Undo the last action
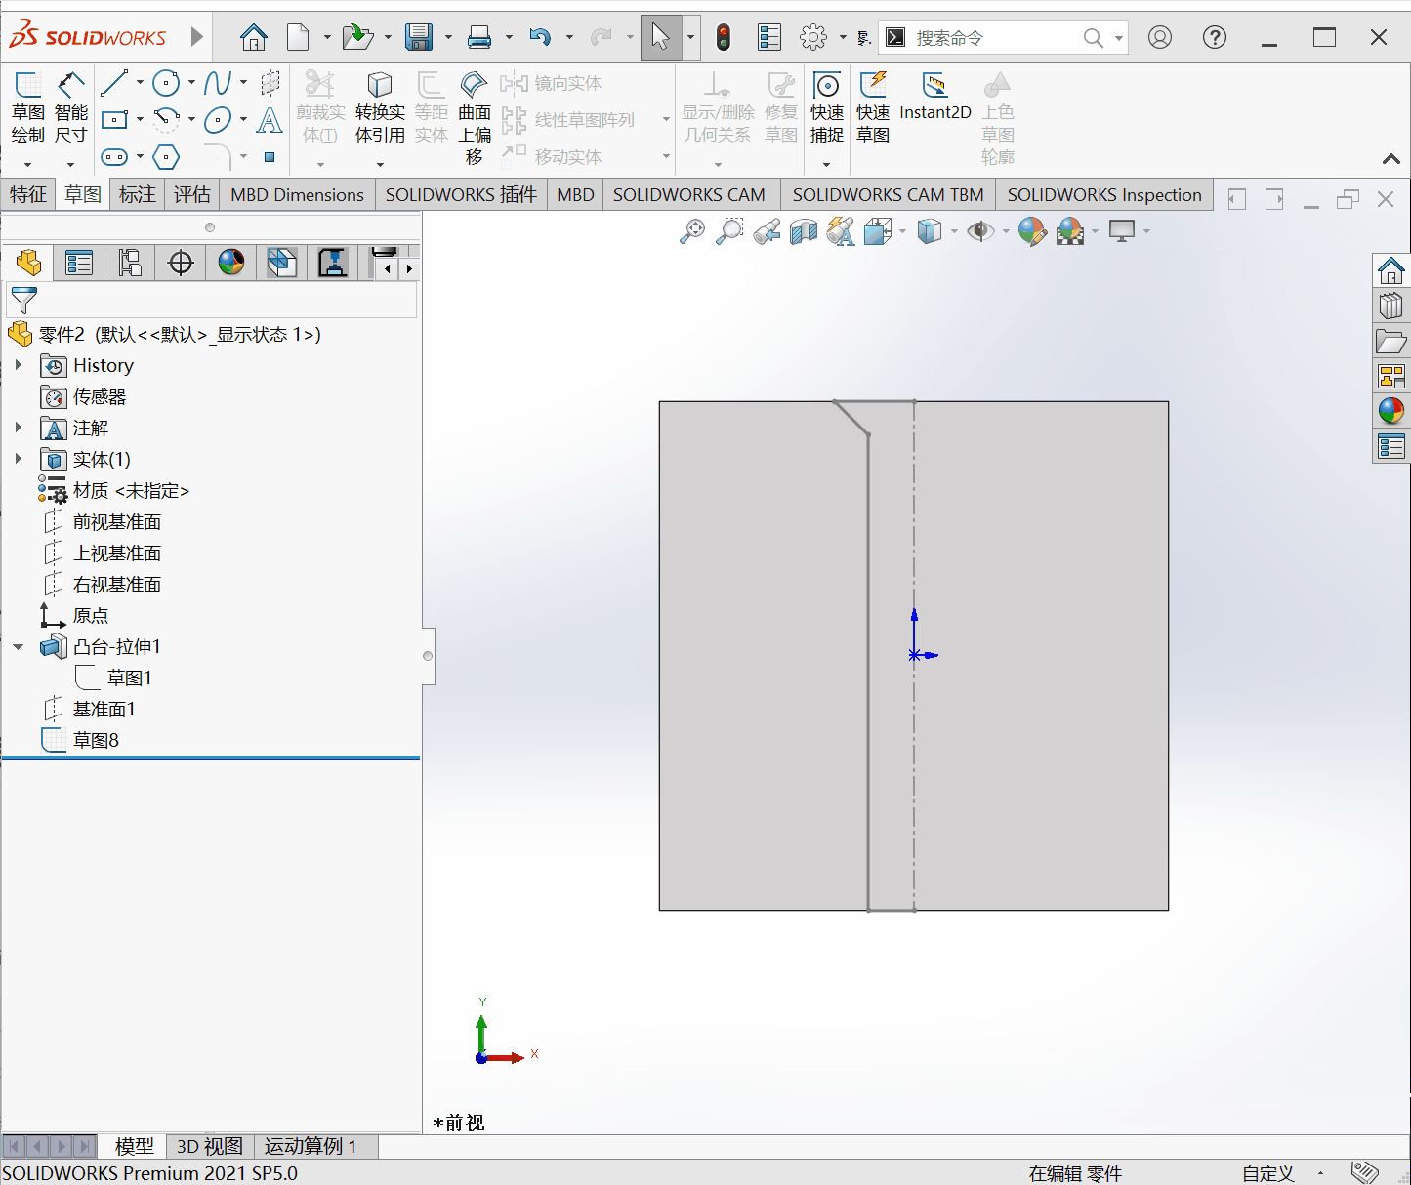Image resolution: width=1411 pixels, height=1185 pixels. pos(540,38)
